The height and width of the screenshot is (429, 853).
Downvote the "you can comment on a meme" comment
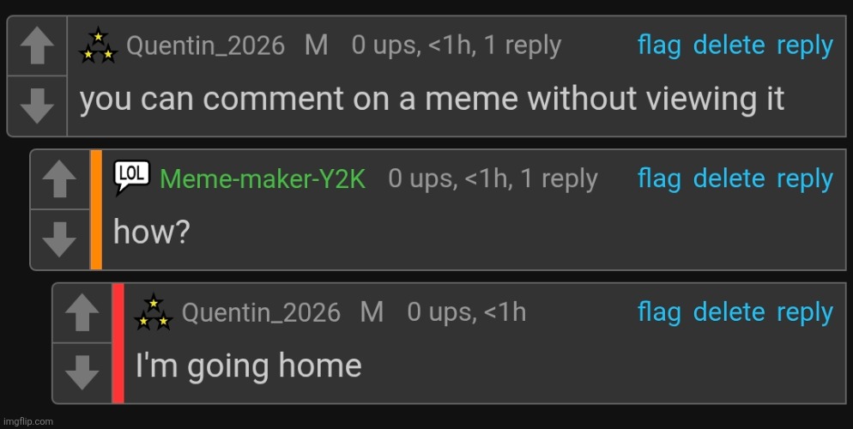(x=37, y=106)
